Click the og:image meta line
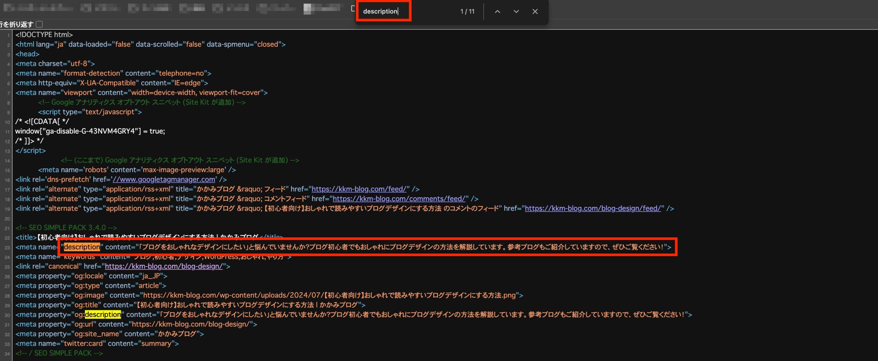Image resolution: width=878 pixels, height=361 pixels. [269, 295]
